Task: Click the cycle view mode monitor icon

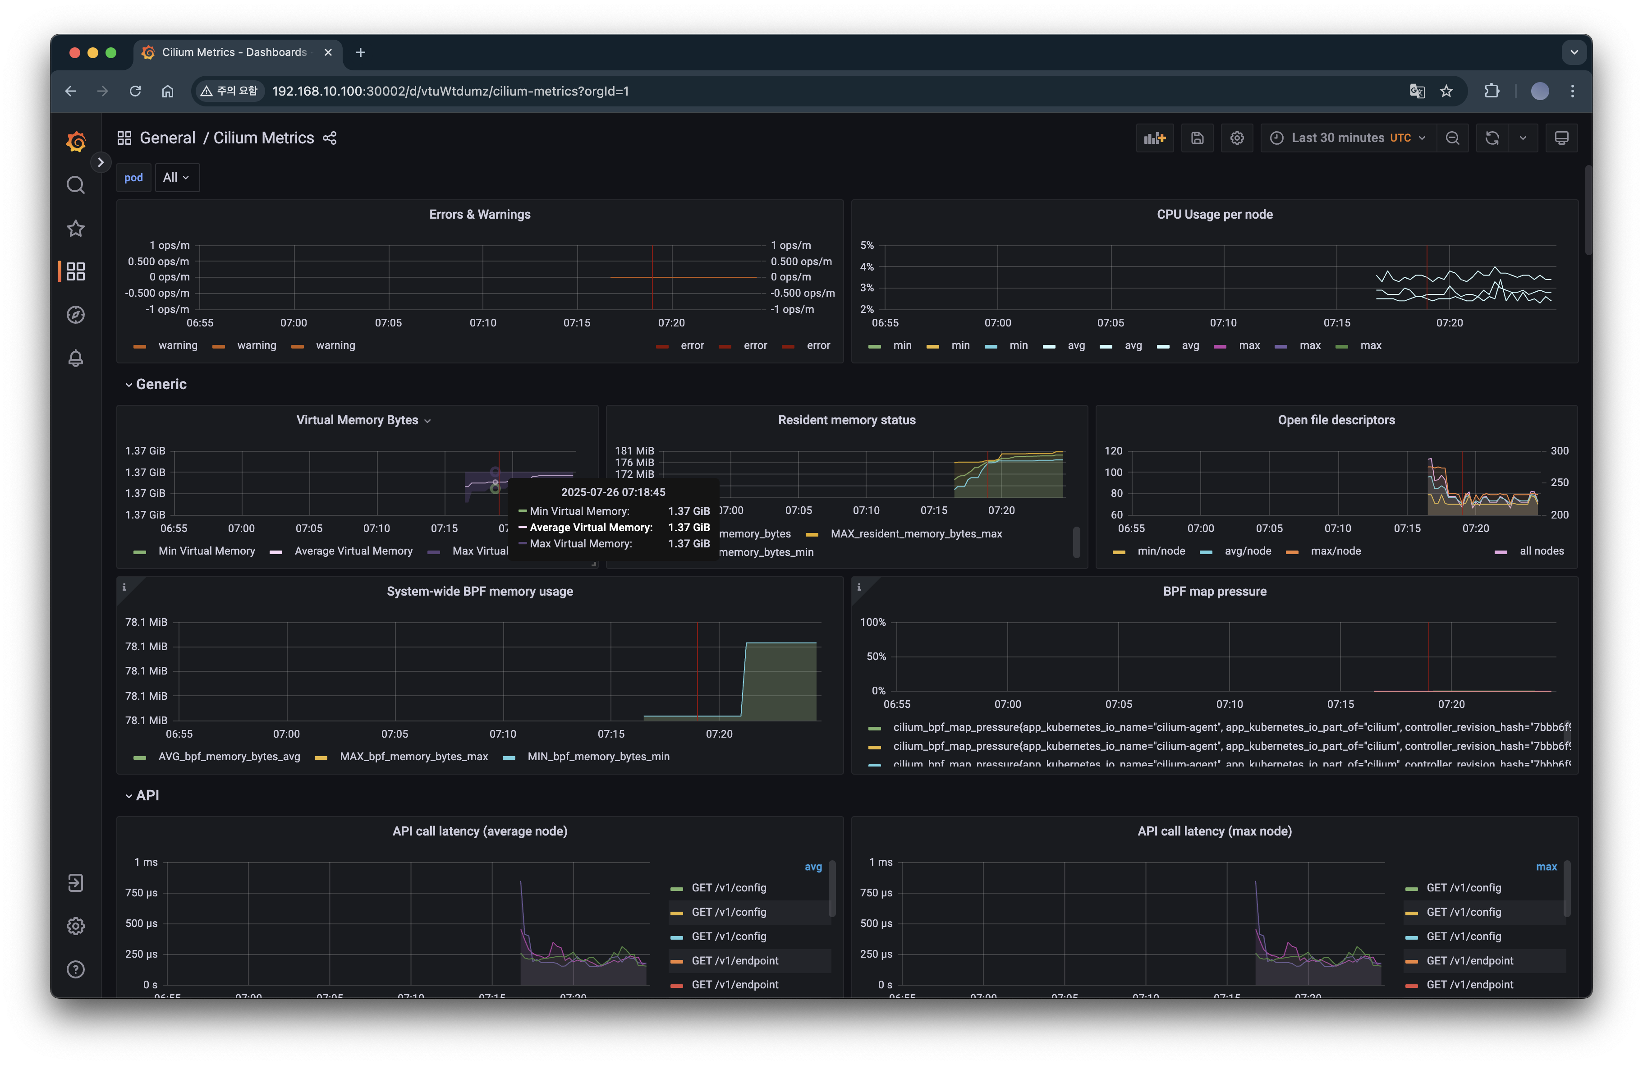Action: click(1561, 138)
